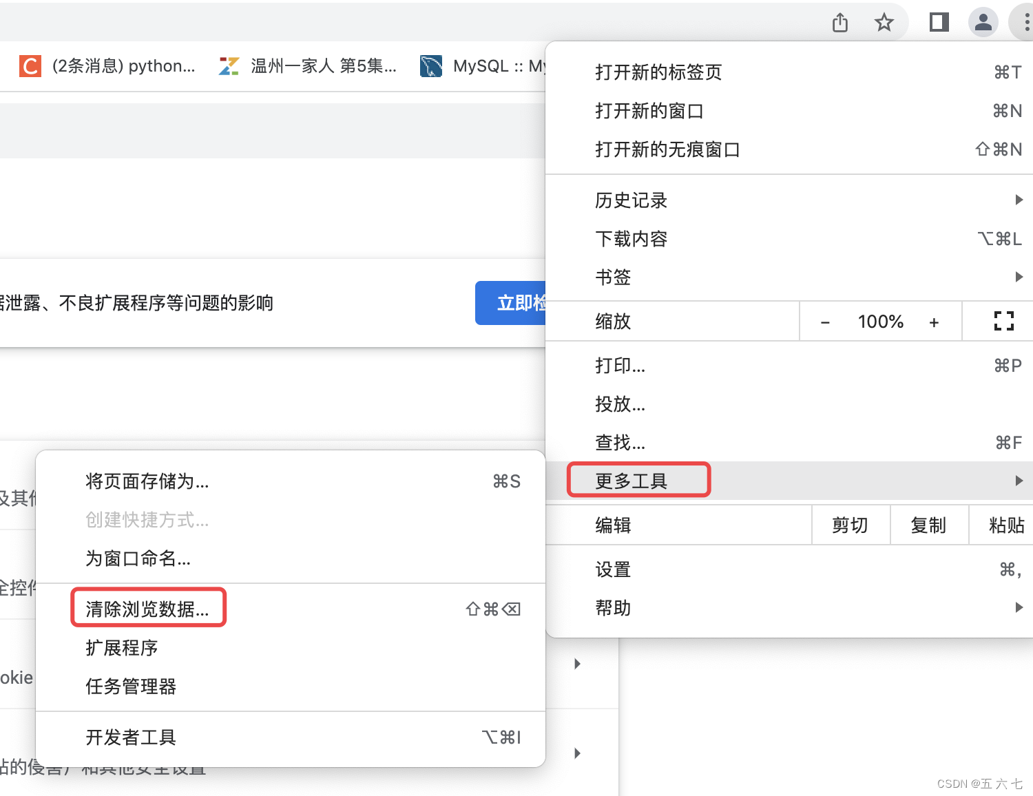Expand 更多工具 submenu

coord(789,481)
